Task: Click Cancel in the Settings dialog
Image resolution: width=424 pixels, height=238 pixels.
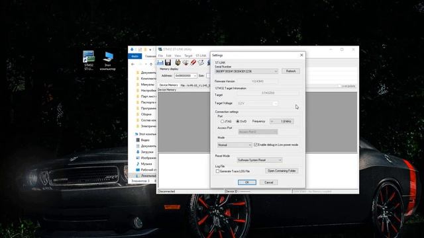Action: (x=268, y=182)
